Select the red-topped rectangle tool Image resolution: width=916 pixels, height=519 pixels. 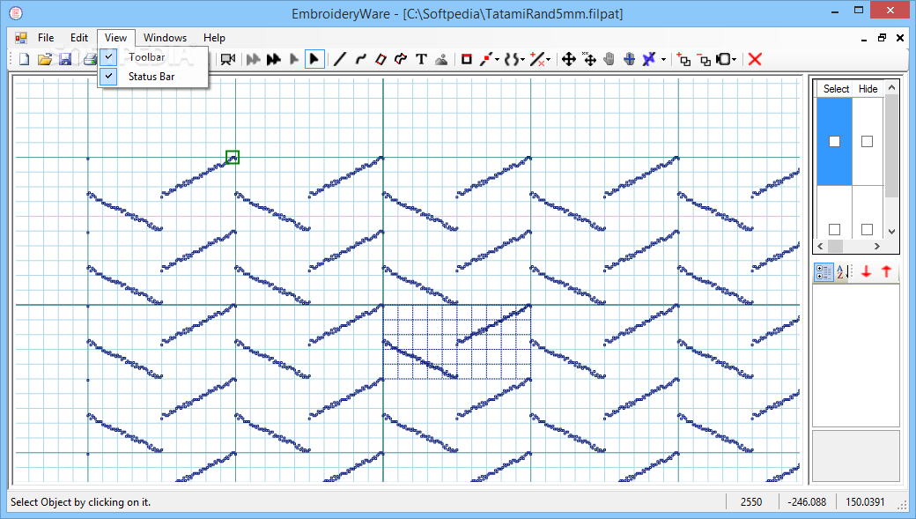466,59
